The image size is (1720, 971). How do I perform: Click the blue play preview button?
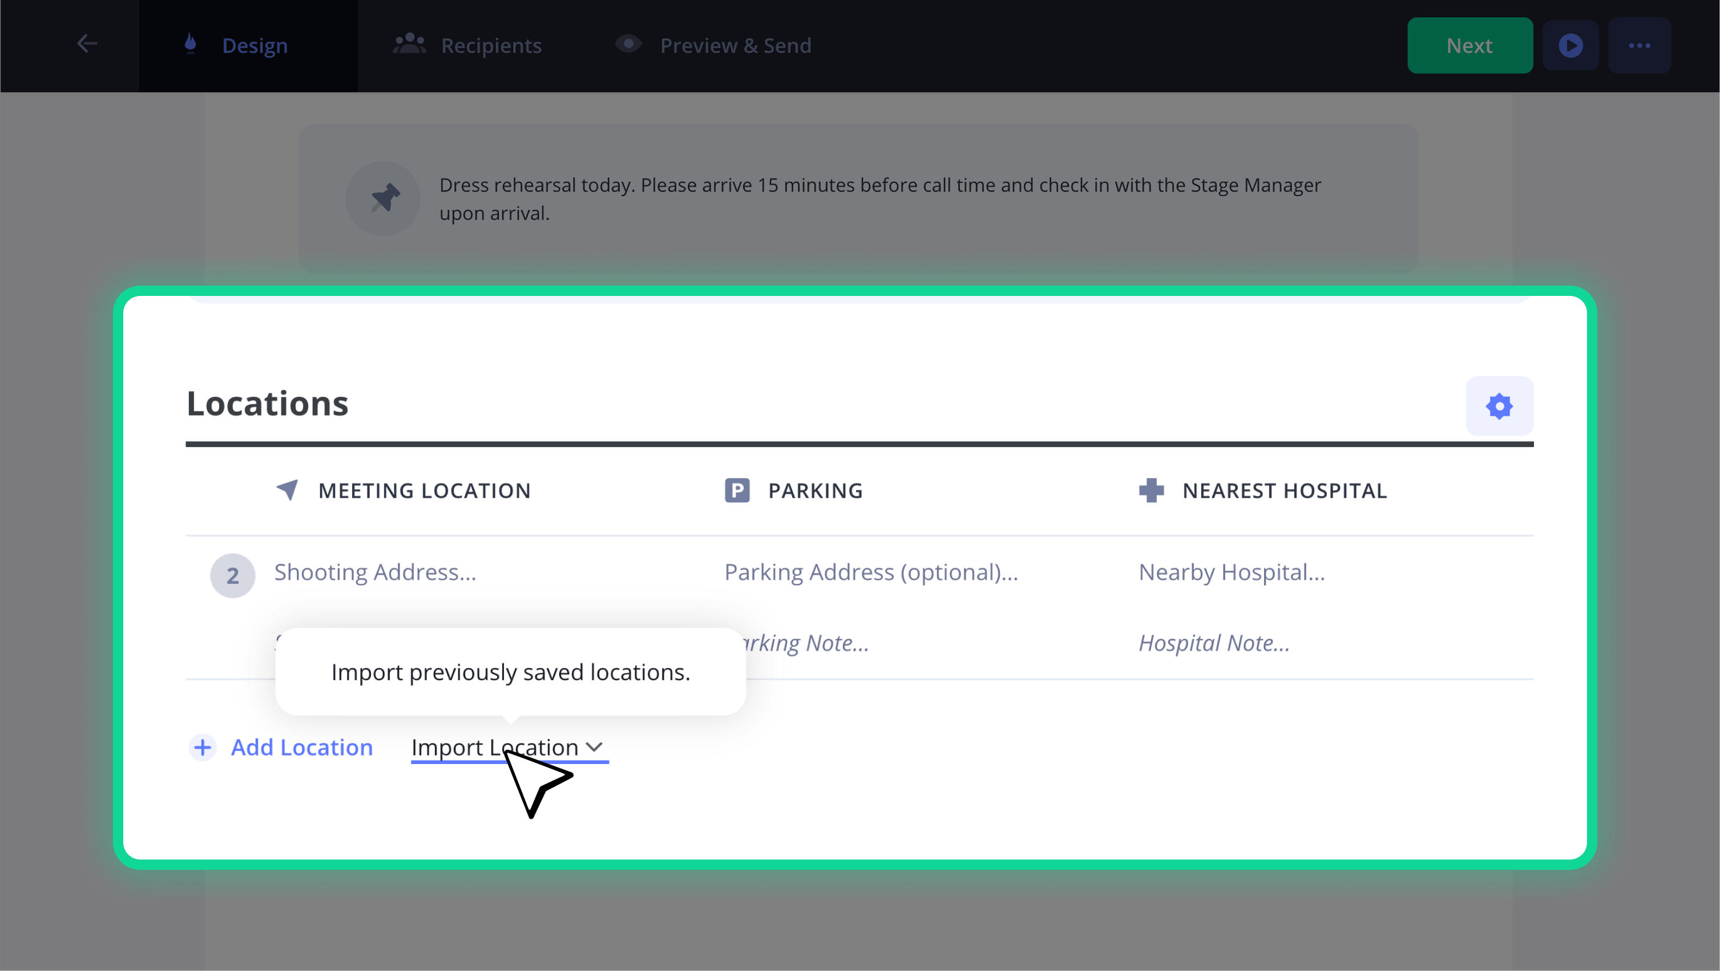(x=1570, y=46)
